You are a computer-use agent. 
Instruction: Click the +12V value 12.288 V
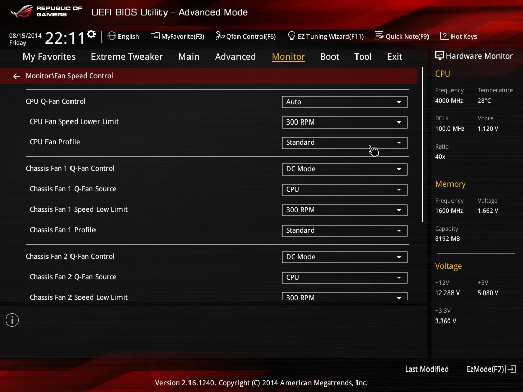447,292
